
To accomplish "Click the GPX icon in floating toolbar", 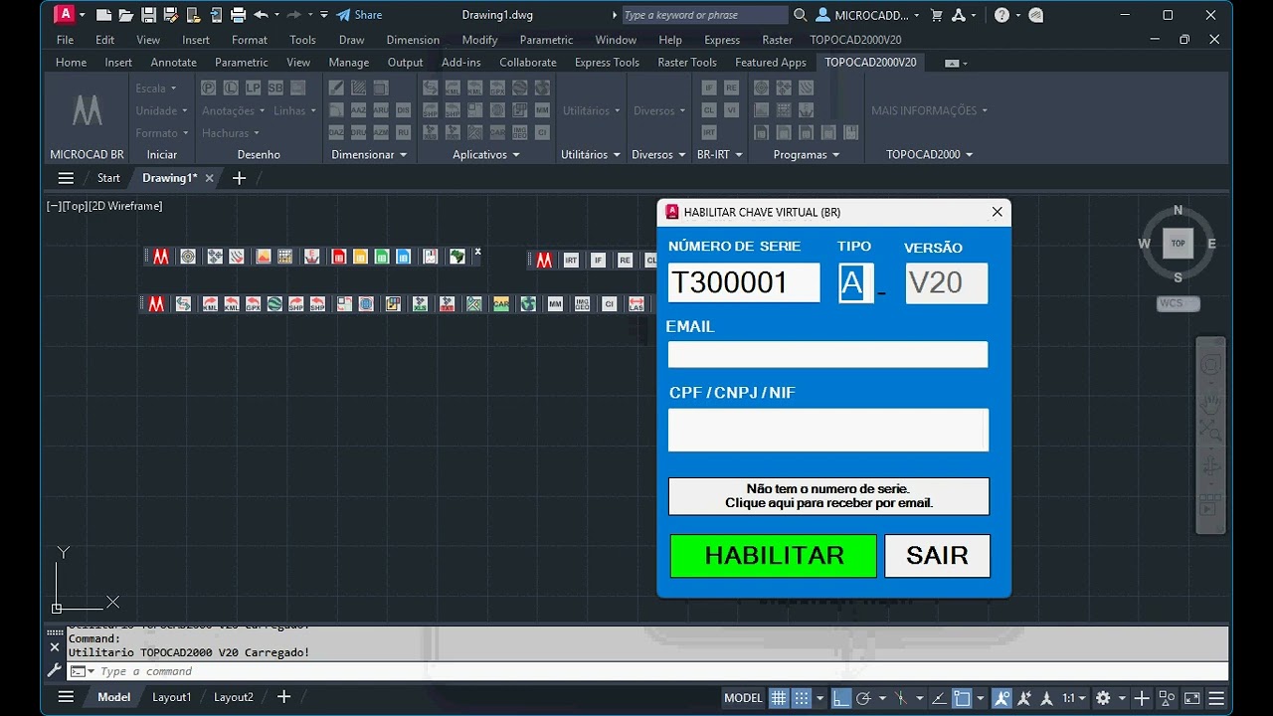I will click(x=253, y=304).
